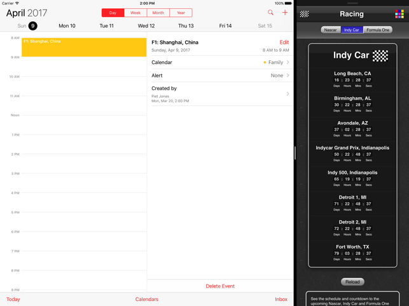This screenshot has width=409, height=306.
Task: Tap April 2017 title
Action: [27, 13]
